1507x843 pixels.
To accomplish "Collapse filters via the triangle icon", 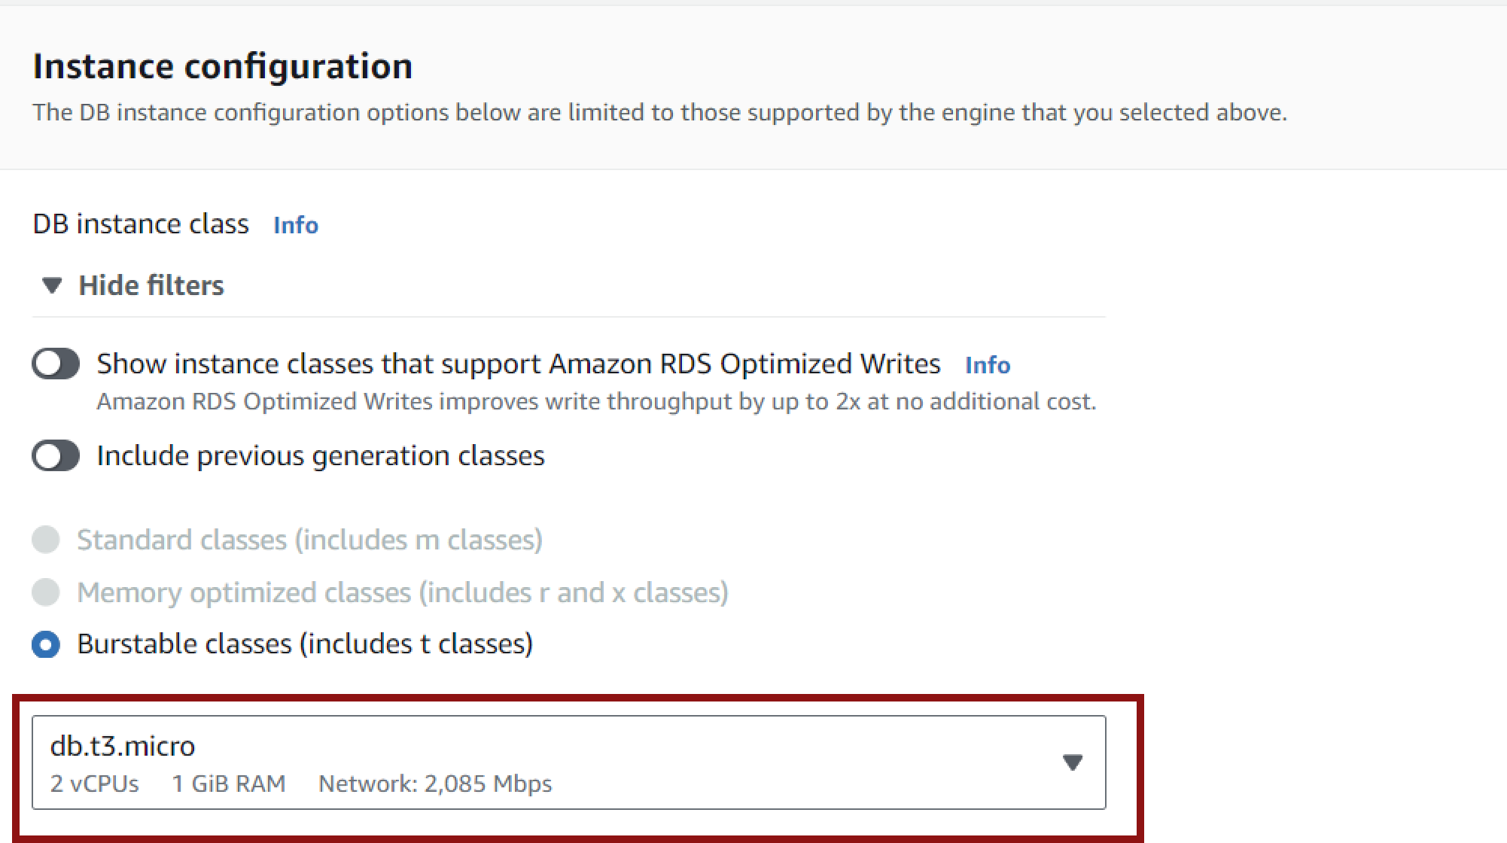I will pyautogui.click(x=52, y=286).
